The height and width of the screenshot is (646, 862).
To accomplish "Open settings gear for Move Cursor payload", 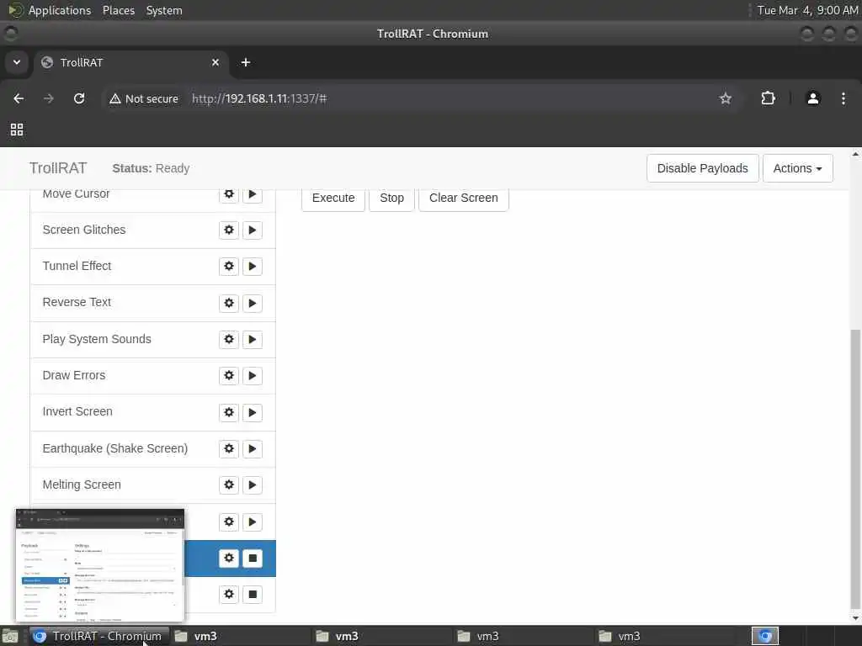I will click(x=229, y=195).
